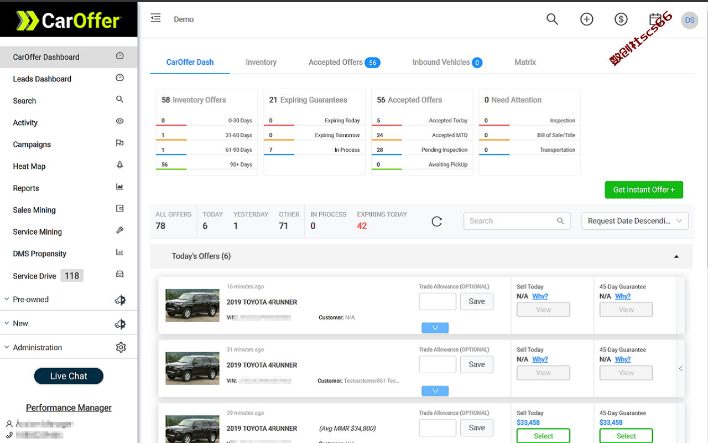
Task: Collapse Today's Offers section arrow
Action: coord(676,256)
